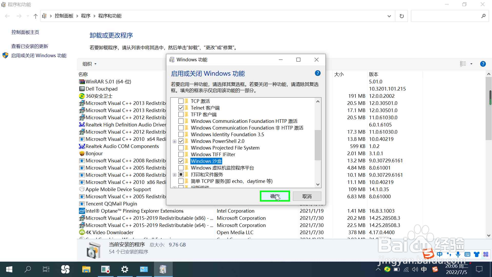Click the Realtek High Definition Audio Driver icon
The height and width of the screenshot is (277, 492).
pos(82,125)
